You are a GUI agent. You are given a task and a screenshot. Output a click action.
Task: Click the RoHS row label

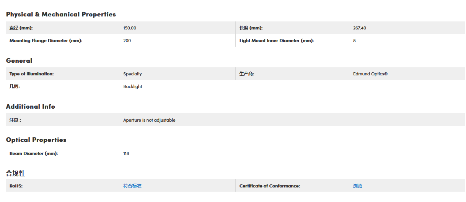pos(16,186)
